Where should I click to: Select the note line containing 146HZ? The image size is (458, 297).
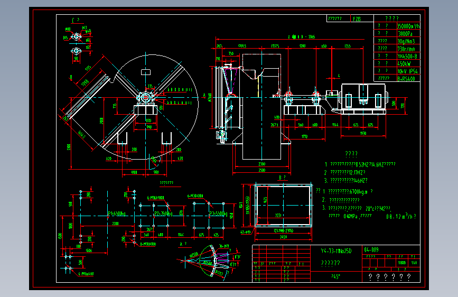pyautogui.click(x=345, y=181)
